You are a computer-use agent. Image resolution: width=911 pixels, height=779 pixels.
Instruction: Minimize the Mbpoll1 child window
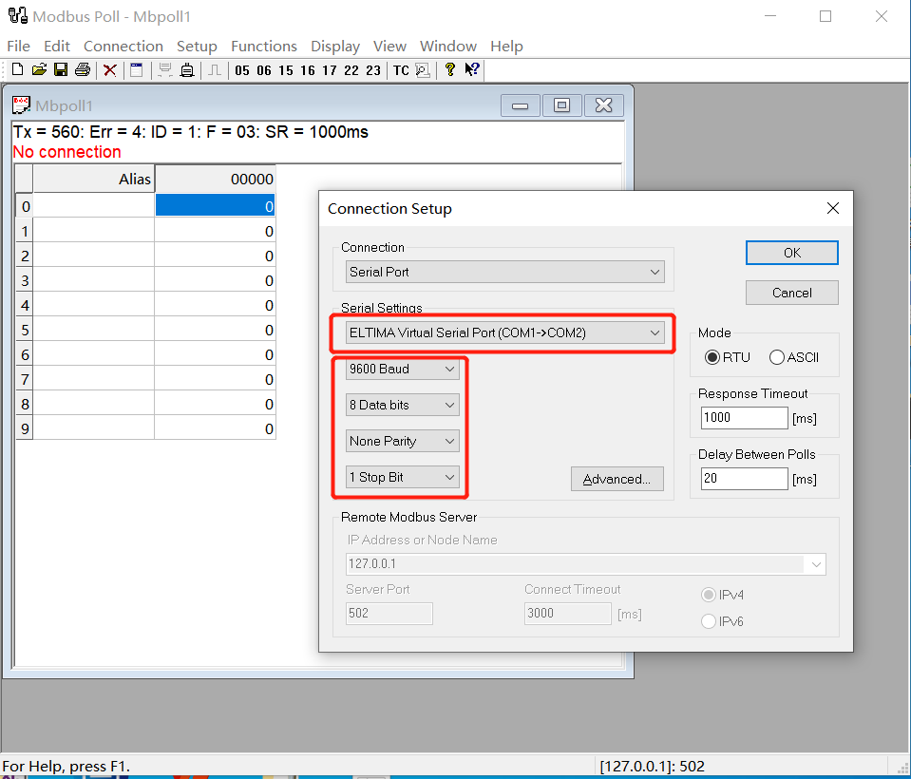[x=520, y=105]
